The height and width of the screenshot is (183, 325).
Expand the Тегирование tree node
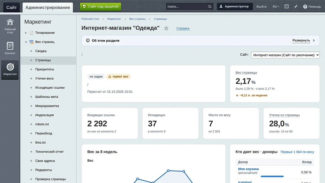click(26, 33)
